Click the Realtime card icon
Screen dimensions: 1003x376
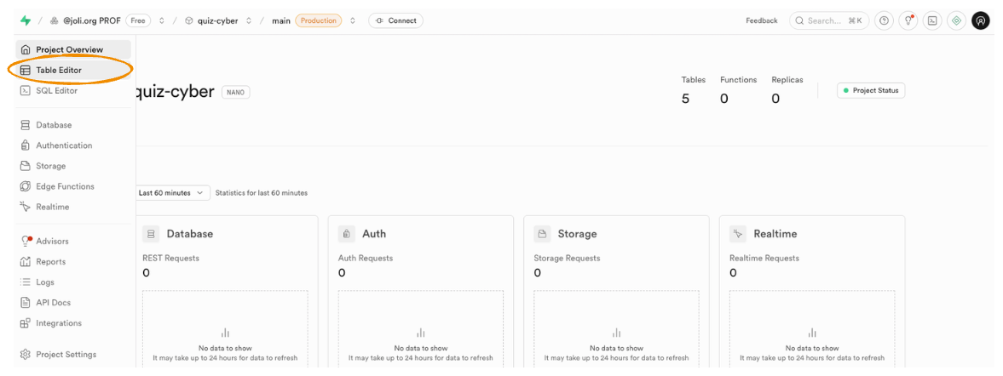[x=738, y=234]
